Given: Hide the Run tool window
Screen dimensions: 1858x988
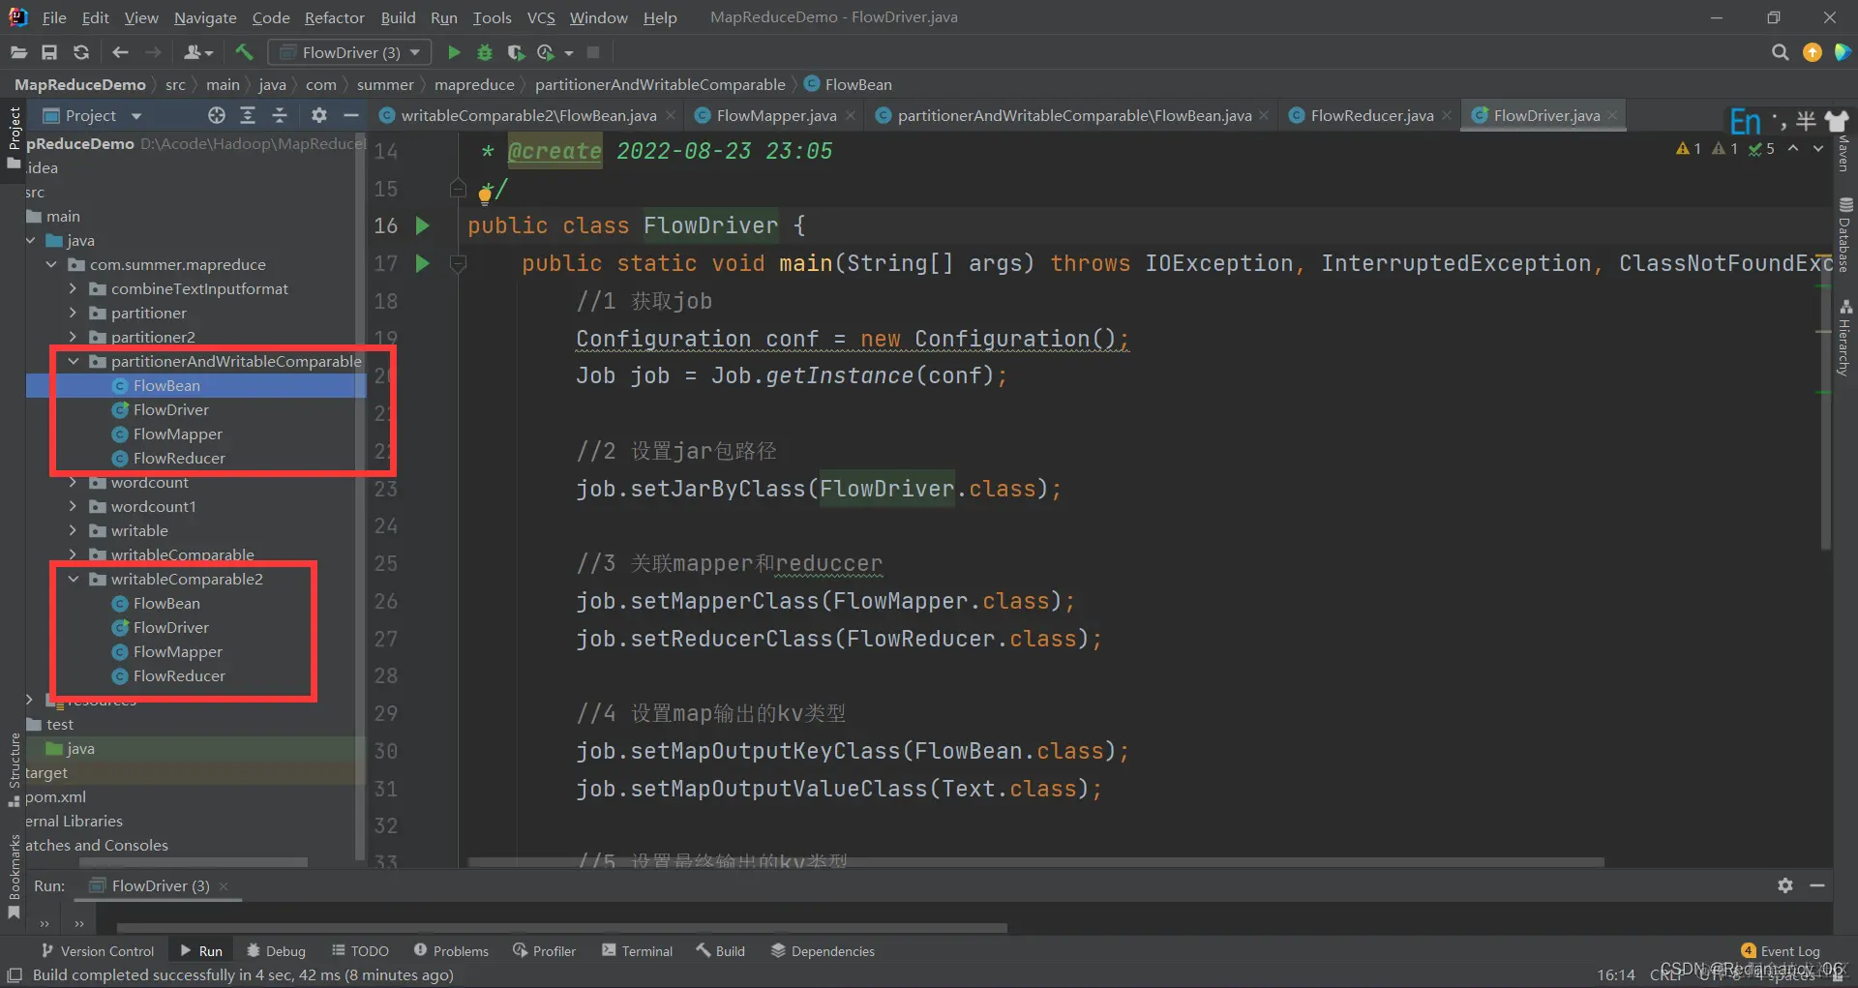Looking at the screenshot, I should (1817, 885).
